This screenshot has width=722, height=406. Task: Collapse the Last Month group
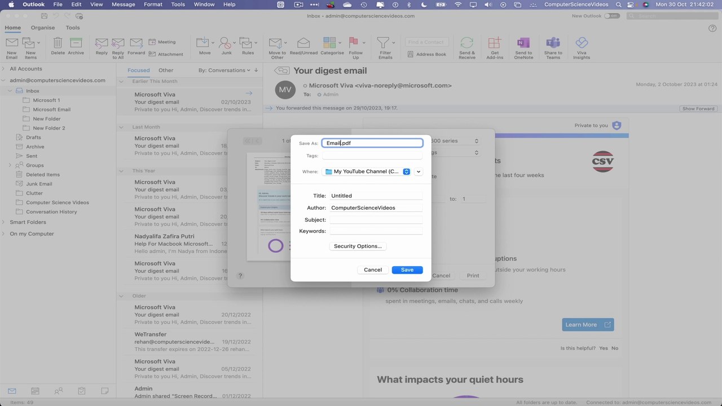click(x=121, y=127)
